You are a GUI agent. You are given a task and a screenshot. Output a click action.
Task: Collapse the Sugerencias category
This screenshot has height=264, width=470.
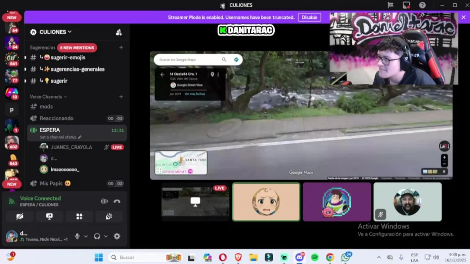(x=42, y=48)
